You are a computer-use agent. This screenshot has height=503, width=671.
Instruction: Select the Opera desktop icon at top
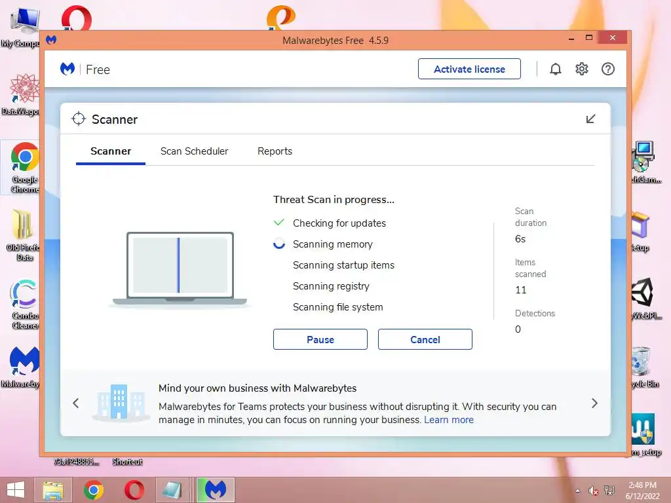(x=76, y=18)
